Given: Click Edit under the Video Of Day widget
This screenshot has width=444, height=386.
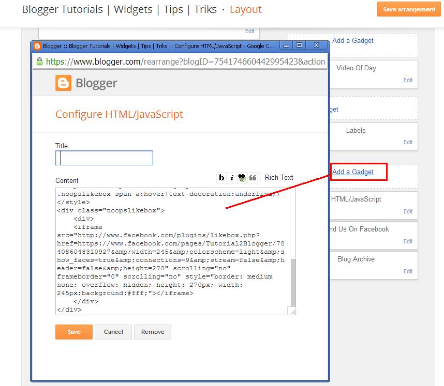Looking at the screenshot, I should click(408, 81).
